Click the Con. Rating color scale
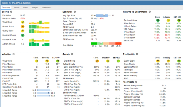 click(106, 43)
